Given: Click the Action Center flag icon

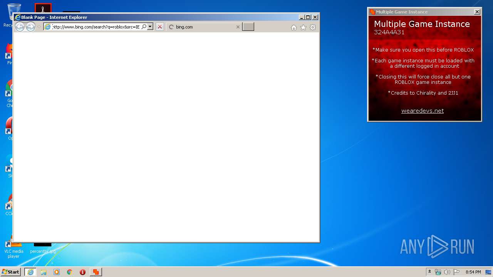Looking at the screenshot, I should click(x=456, y=272).
